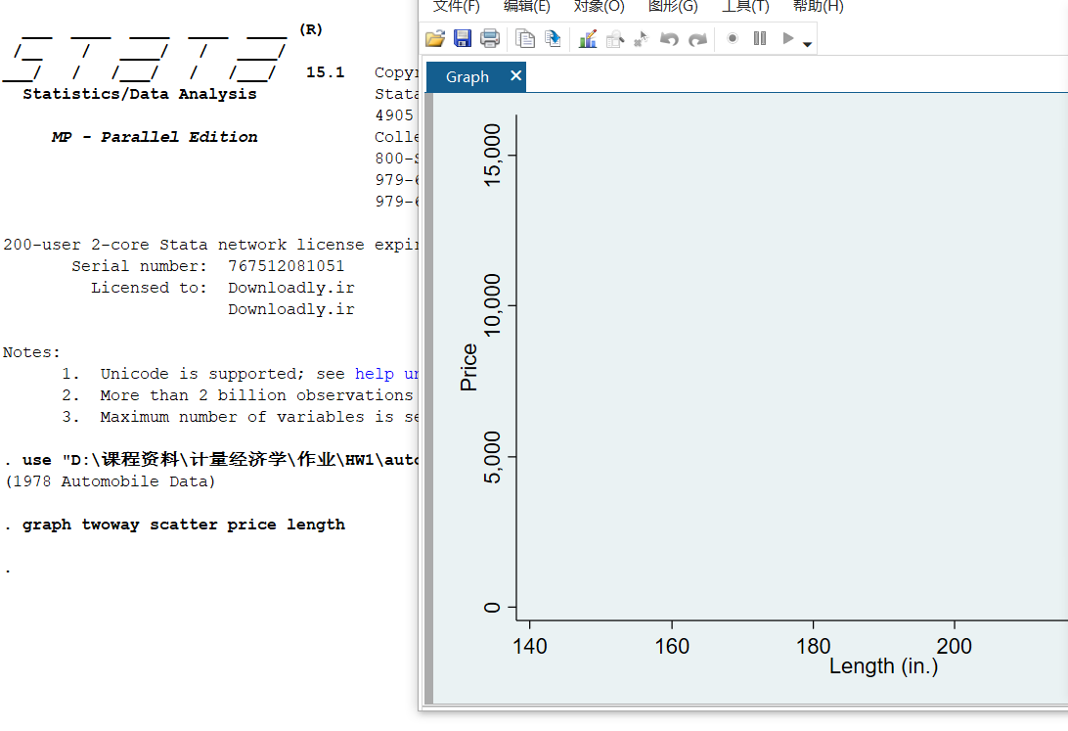Click the serial number 767512081051

[286, 266]
